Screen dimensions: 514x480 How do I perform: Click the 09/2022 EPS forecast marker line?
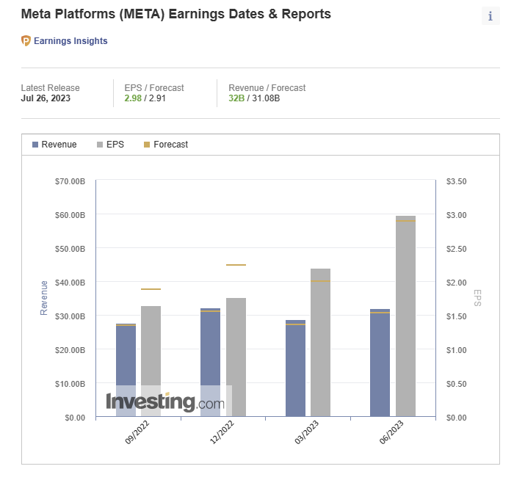coord(151,289)
